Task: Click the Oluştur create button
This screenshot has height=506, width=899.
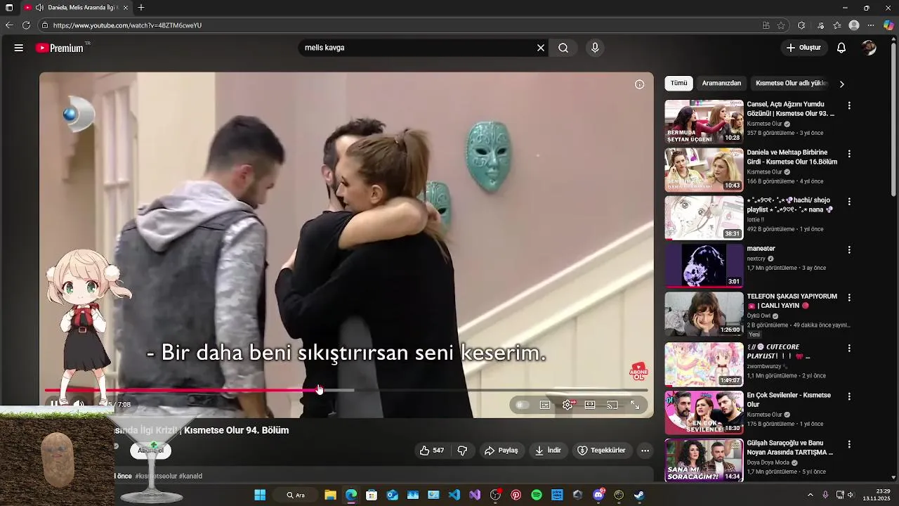Action: (x=803, y=48)
